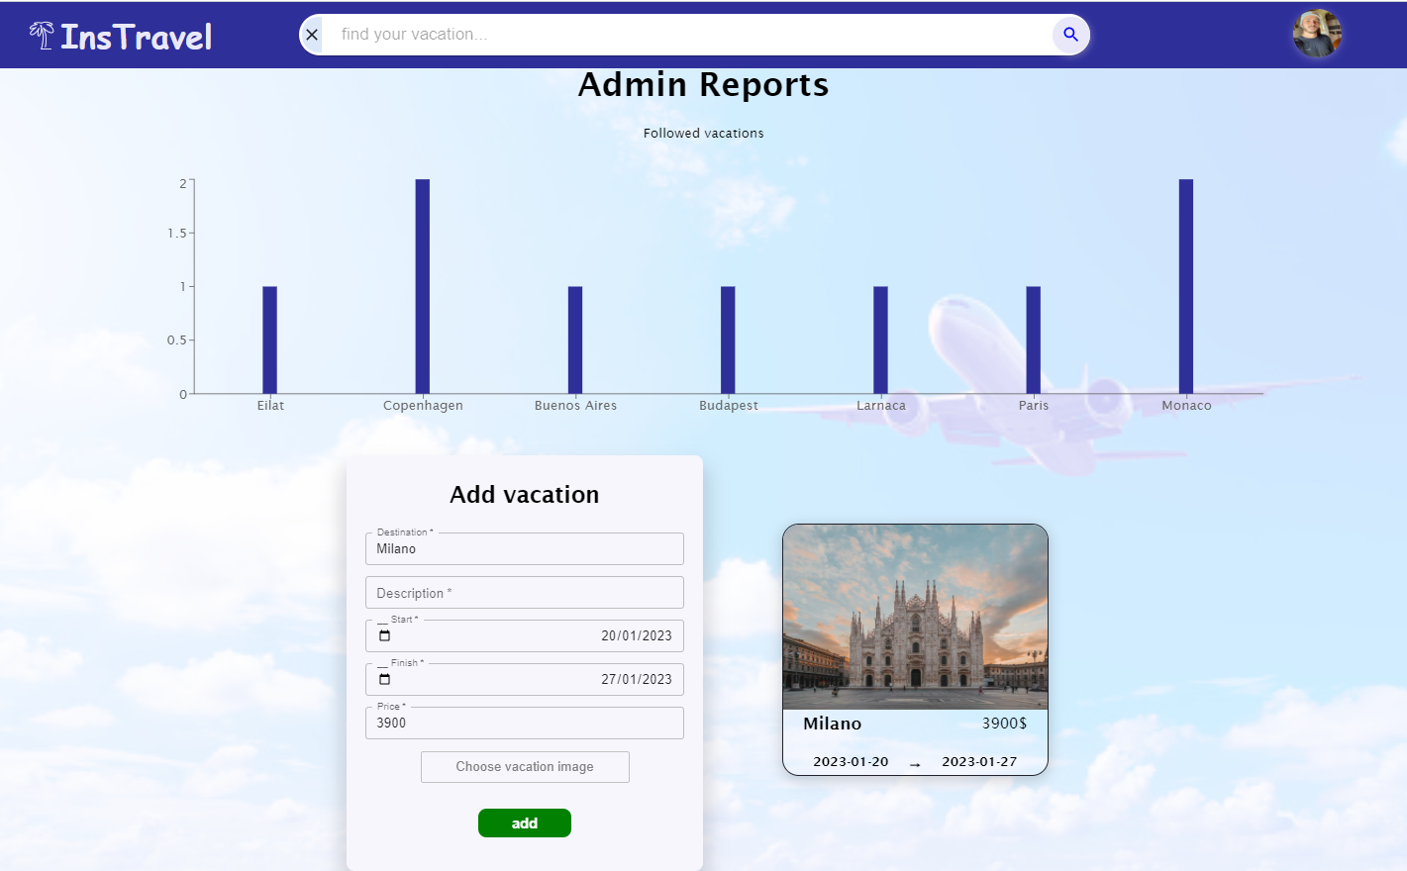Click the search magnifier icon
This screenshot has height=871, width=1407.
pos(1070,34)
